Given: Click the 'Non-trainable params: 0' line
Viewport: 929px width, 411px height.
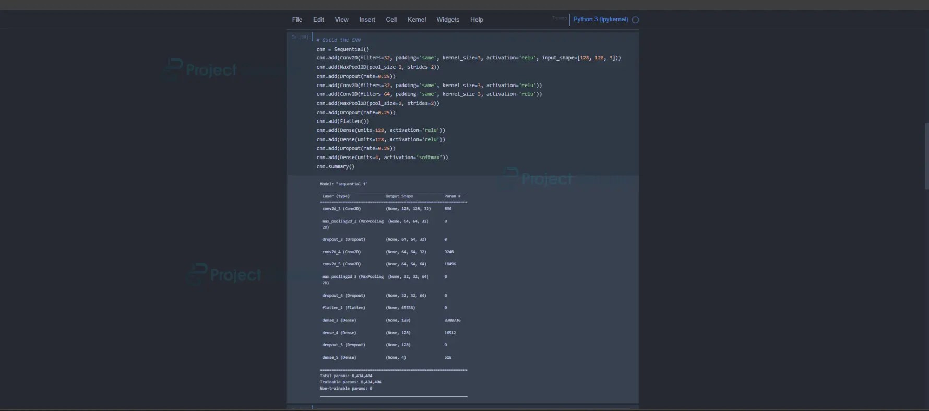Looking at the screenshot, I should [346, 389].
